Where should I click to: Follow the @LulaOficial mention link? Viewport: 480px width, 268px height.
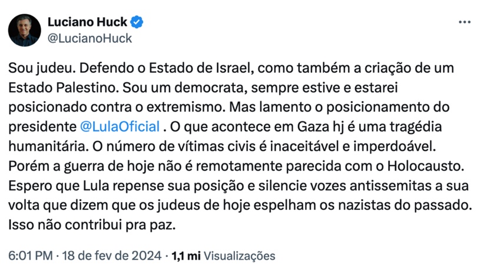120,127
